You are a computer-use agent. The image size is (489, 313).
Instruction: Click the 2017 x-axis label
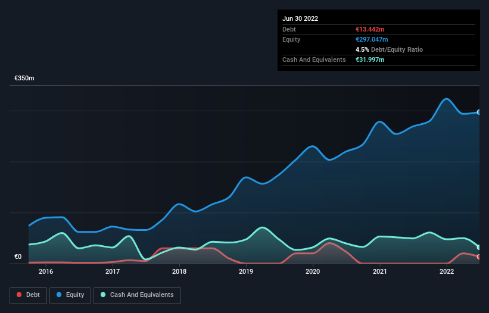[x=113, y=271]
